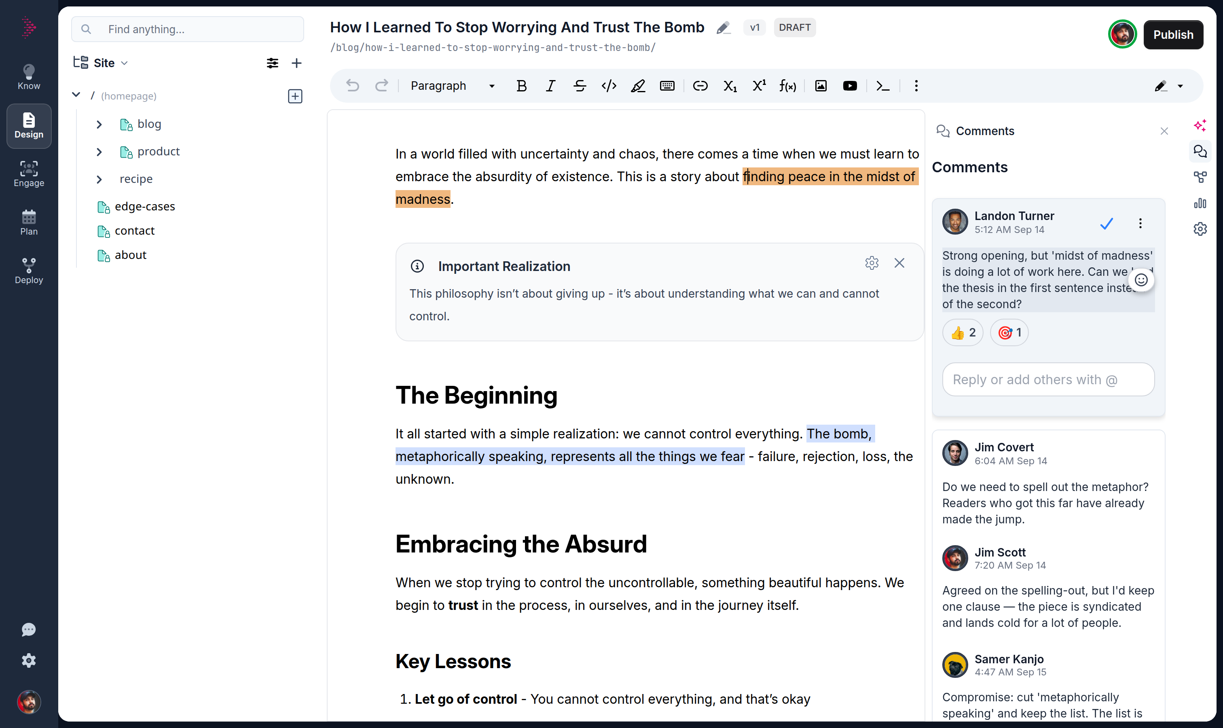
Task: Toggle the comments panel icon
Action: [1200, 152]
